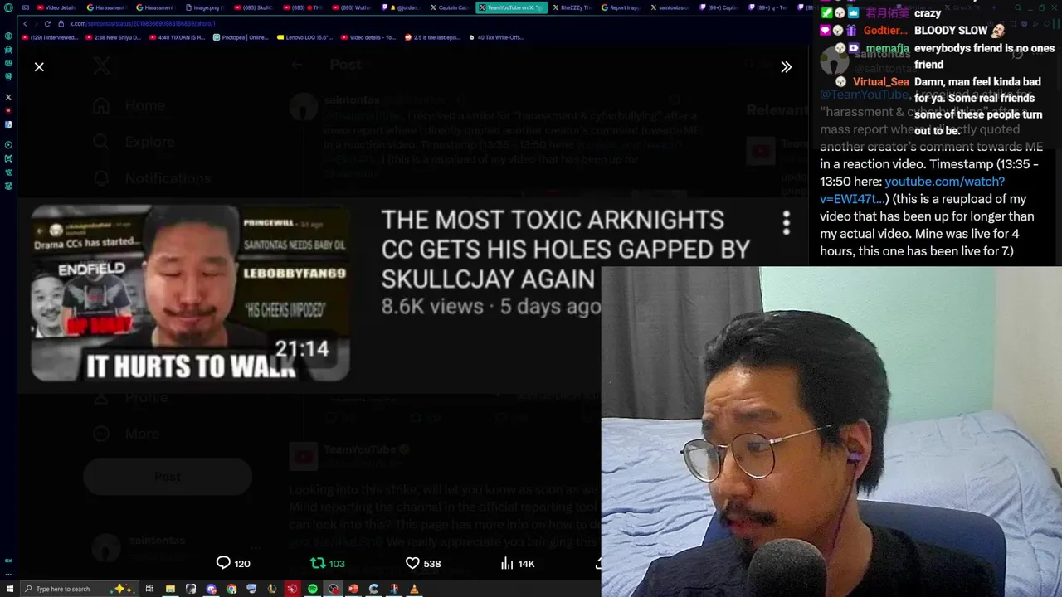Viewport: 1062px width, 597px height.
Task: Switch to the (695) SkullC tab
Action: [253, 7]
